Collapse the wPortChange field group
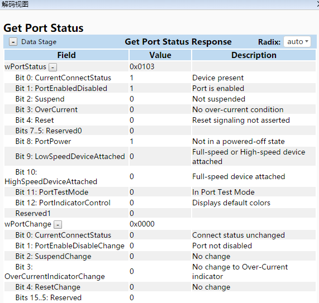The width and height of the screenshot is (319, 303). 58,224
